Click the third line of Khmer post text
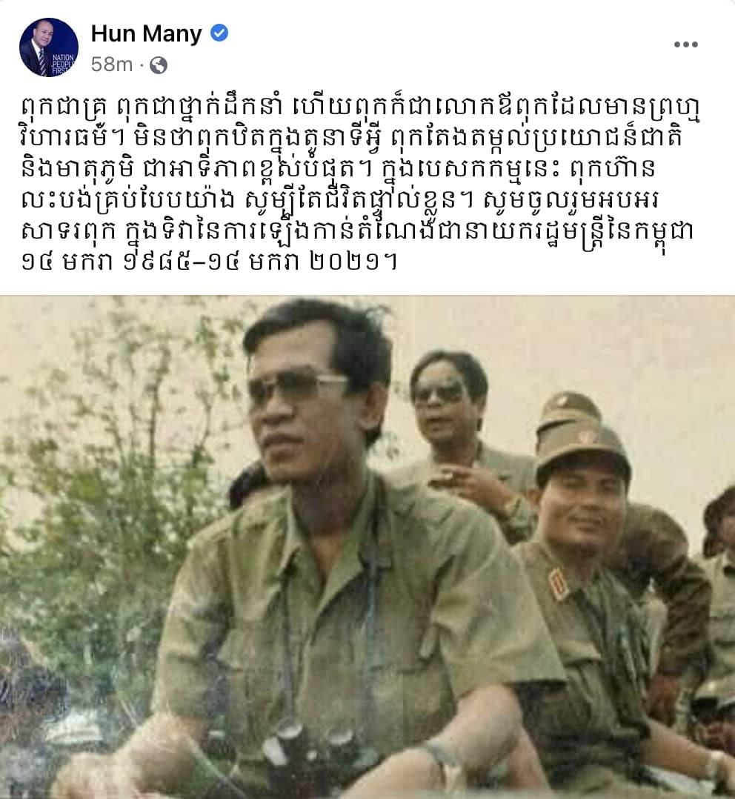The image size is (735, 799). (x=338, y=170)
